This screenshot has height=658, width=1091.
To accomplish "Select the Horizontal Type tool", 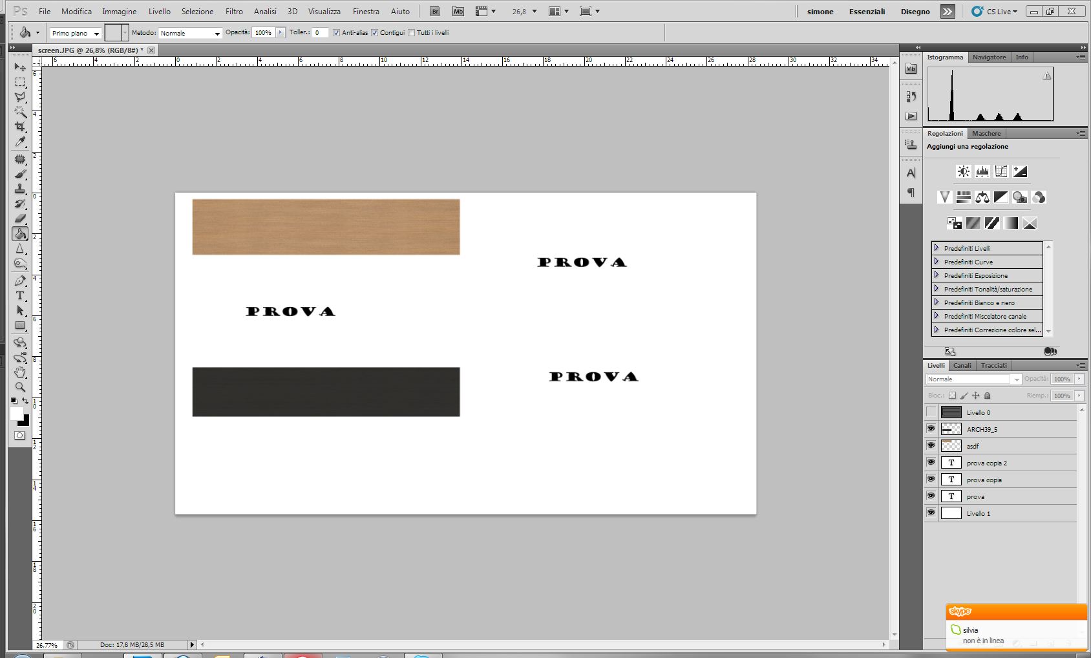I will click(x=20, y=295).
